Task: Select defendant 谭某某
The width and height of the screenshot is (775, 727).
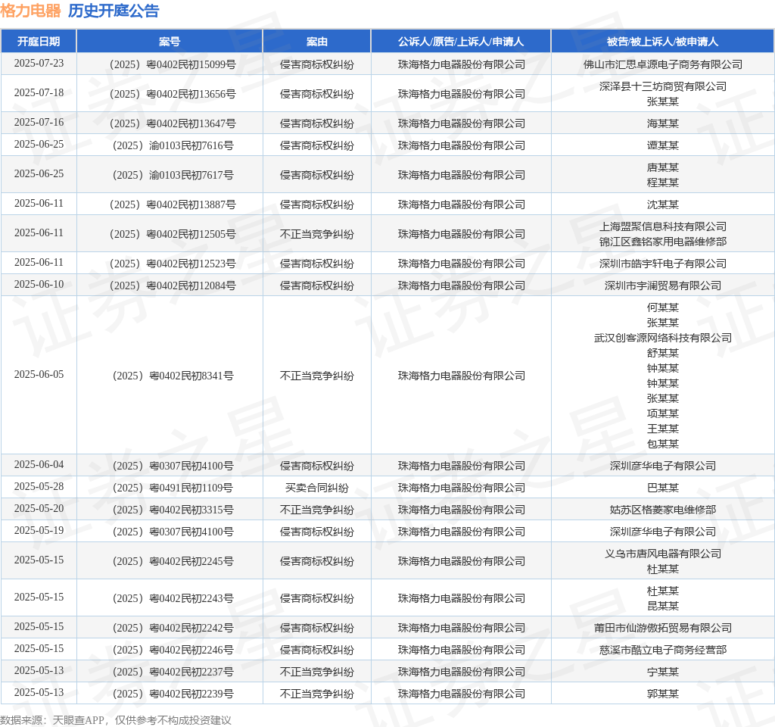Action: point(663,145)
